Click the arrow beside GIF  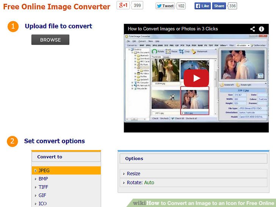[x=36, y=195]
